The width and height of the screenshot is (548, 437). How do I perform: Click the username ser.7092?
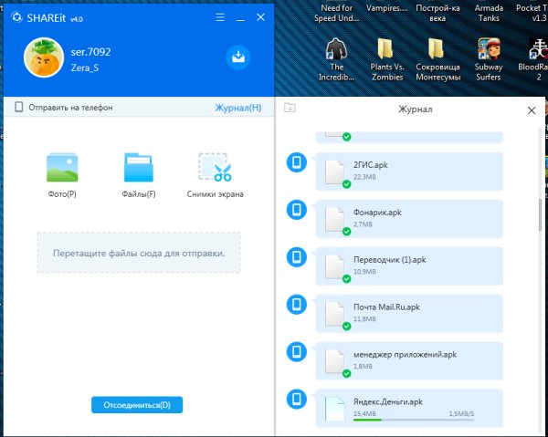[90, 52]
